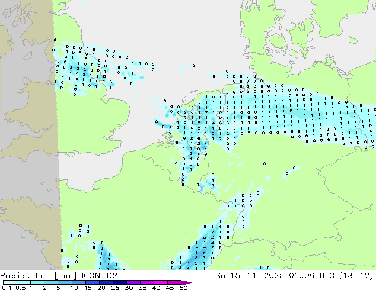Image resolution: width=376 pixels, height=290 pixels.
Task: Click the '0.1' legend scale value
Action: coord(7,288)
